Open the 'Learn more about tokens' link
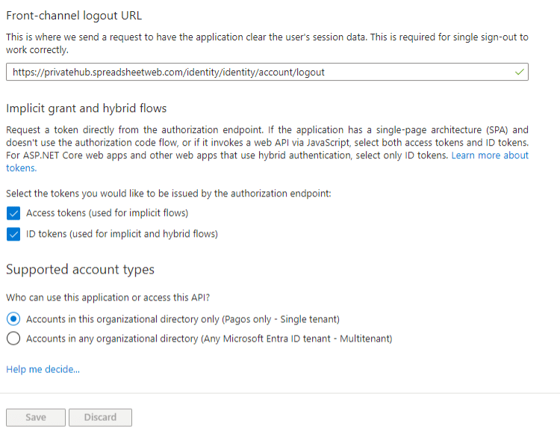 [x=490, y=155]
